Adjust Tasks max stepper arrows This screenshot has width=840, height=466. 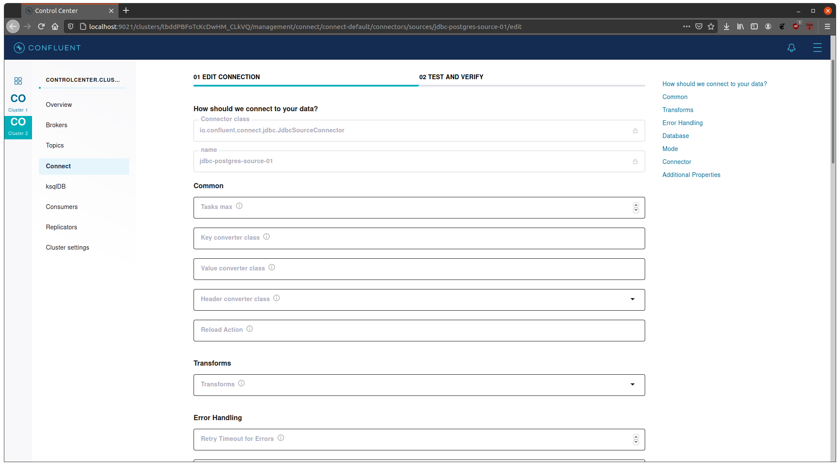[x=636, y=208]
